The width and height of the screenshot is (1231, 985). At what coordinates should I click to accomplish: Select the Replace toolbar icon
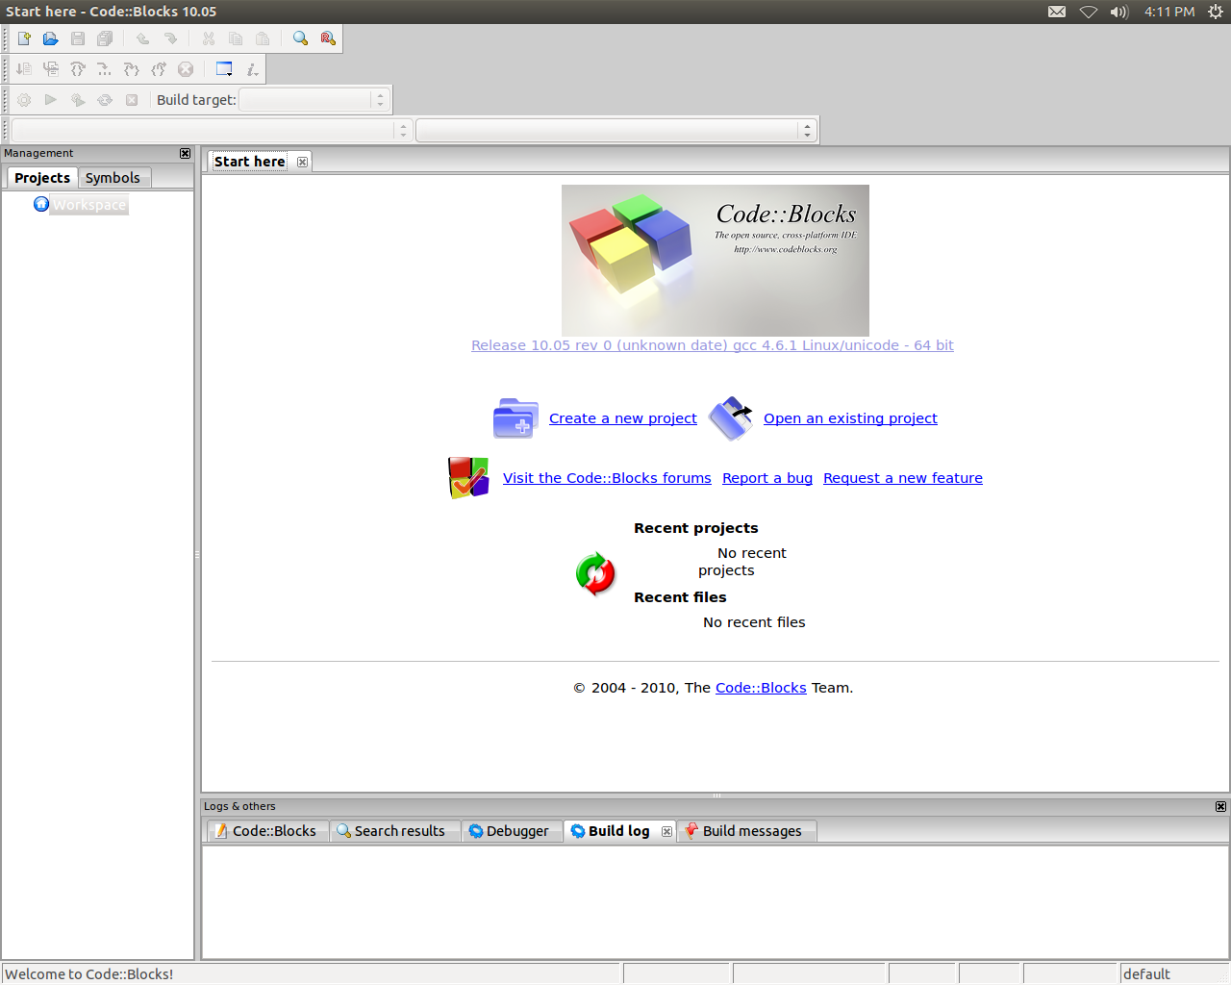point(326,38)
